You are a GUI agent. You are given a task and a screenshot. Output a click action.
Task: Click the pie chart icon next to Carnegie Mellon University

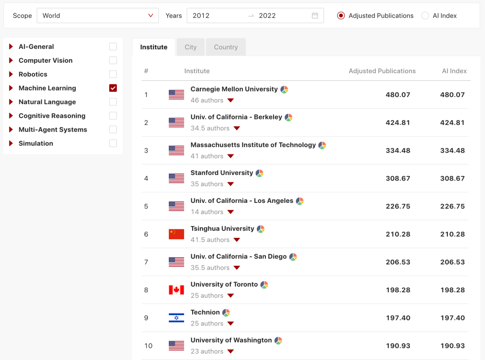pyautogui.click(x=284, y=89)
